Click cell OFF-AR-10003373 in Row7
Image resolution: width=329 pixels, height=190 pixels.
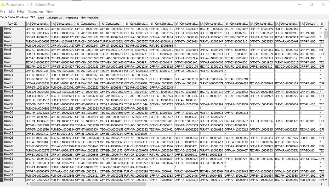point(112,58)
